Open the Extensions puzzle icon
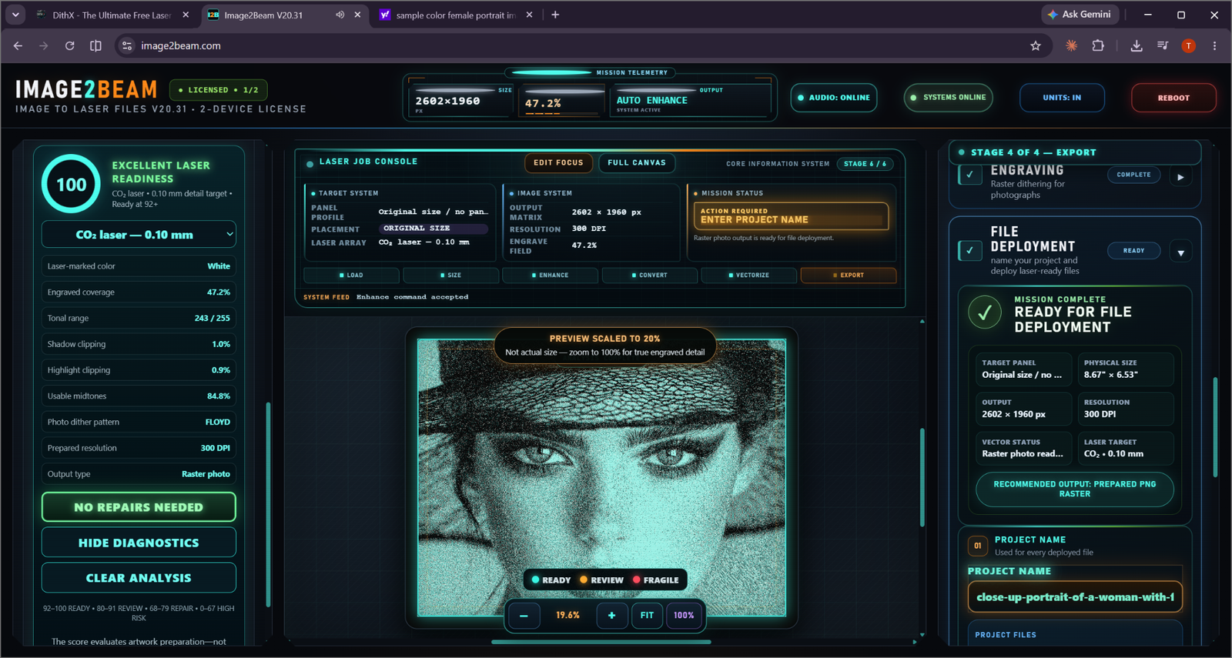 tap(1098, 46)
